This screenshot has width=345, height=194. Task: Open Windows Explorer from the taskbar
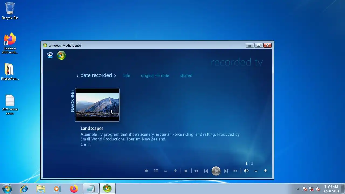tap(41, 189)
